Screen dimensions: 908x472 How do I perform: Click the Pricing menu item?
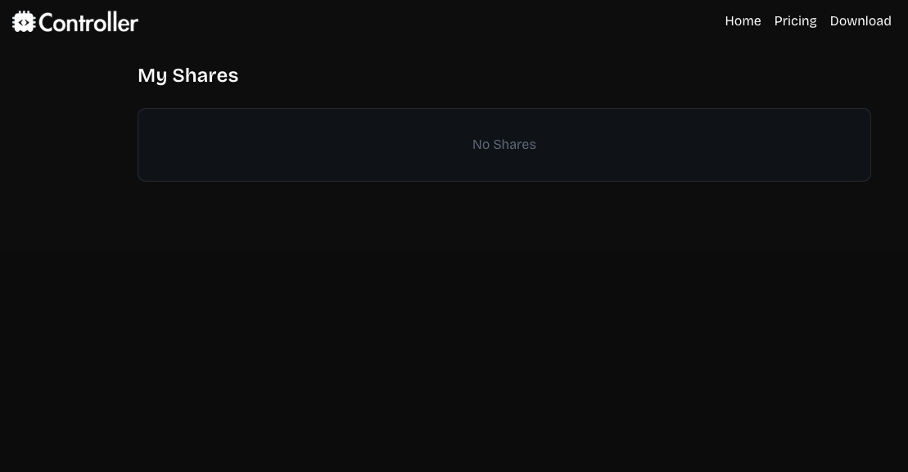pyautogui.click(x=795, y=21)
